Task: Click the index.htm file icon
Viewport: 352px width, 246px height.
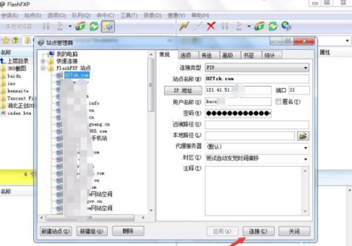Action: (3, 113)
